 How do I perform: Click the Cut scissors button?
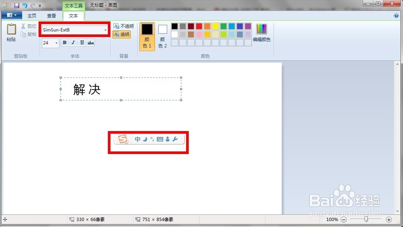(x=28, y=26)
